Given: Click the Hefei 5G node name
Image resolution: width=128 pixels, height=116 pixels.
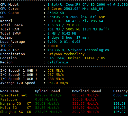Looking at the screenshot, I should 8,108.
